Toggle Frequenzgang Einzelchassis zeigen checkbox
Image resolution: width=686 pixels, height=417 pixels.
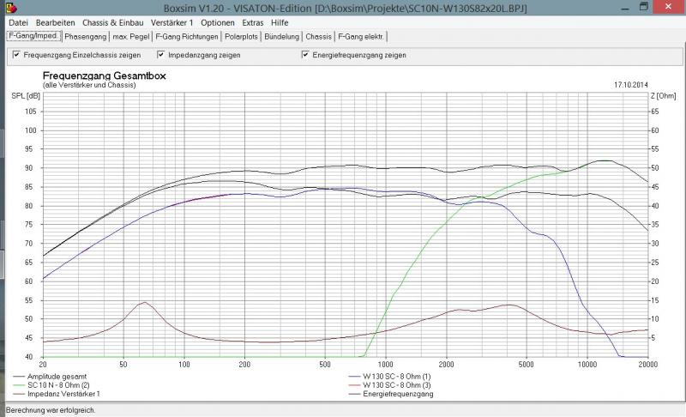coord(16,55)
